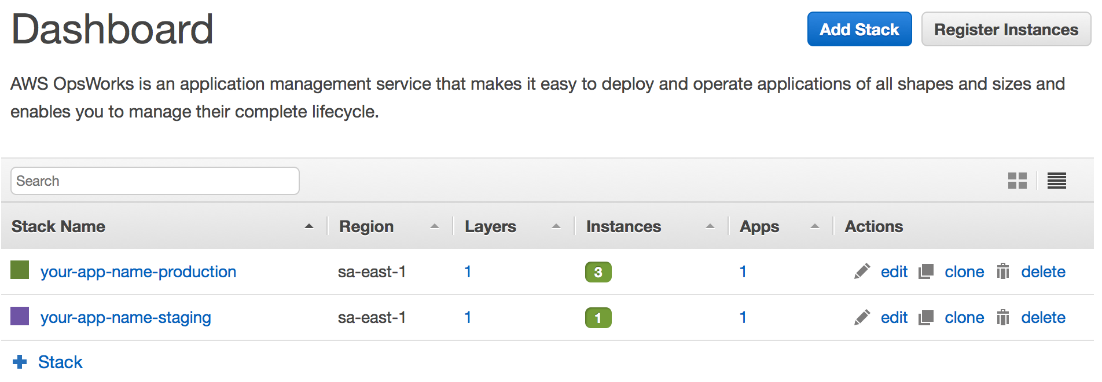This screenshot has height=382, width=1102.
Task: Open your-app-name-staging stack
Action: (126, 317)
